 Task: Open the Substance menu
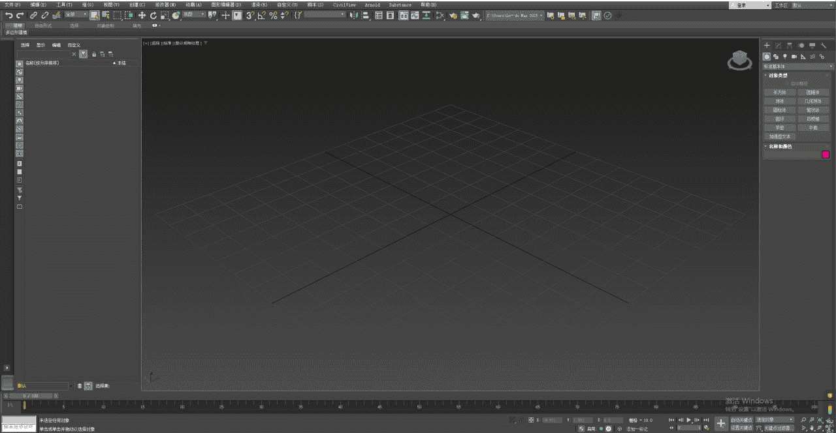pos(400,5)
